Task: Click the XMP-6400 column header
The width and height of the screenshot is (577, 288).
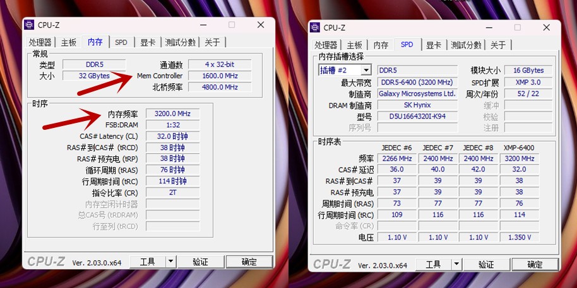Action: click(x=519, y=147)
